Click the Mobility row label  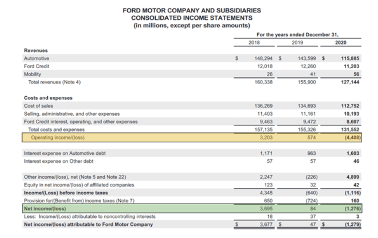tap(32, 74)
